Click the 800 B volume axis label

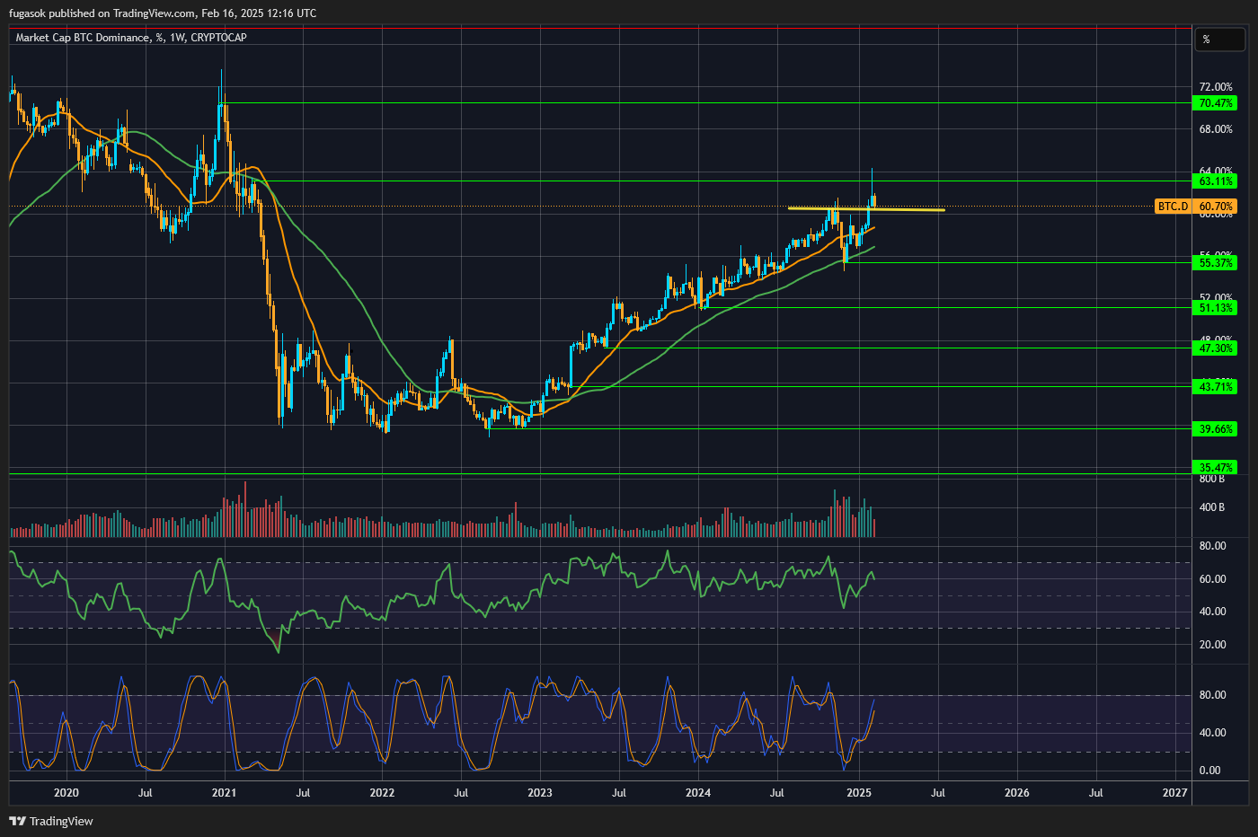pos(1212,480)
